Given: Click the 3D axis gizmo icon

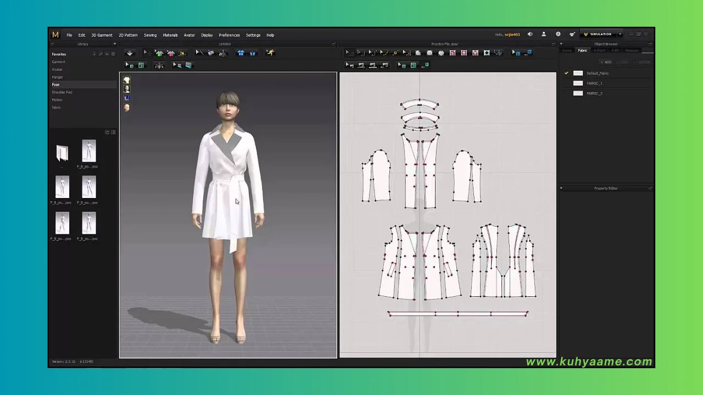Looking at the screenshot, I should coord(159,65).
